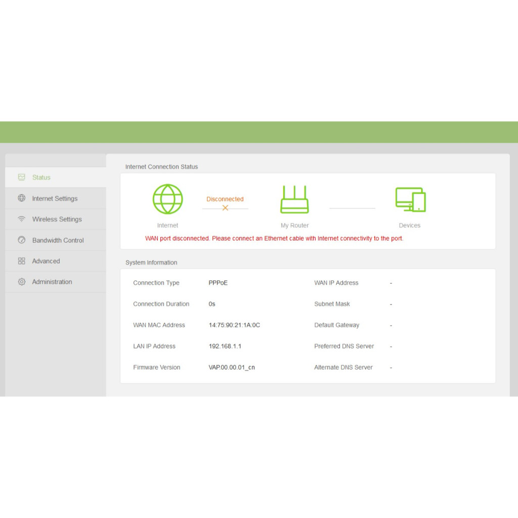Click the Status icon in sidebar

(x=21, y=178)
